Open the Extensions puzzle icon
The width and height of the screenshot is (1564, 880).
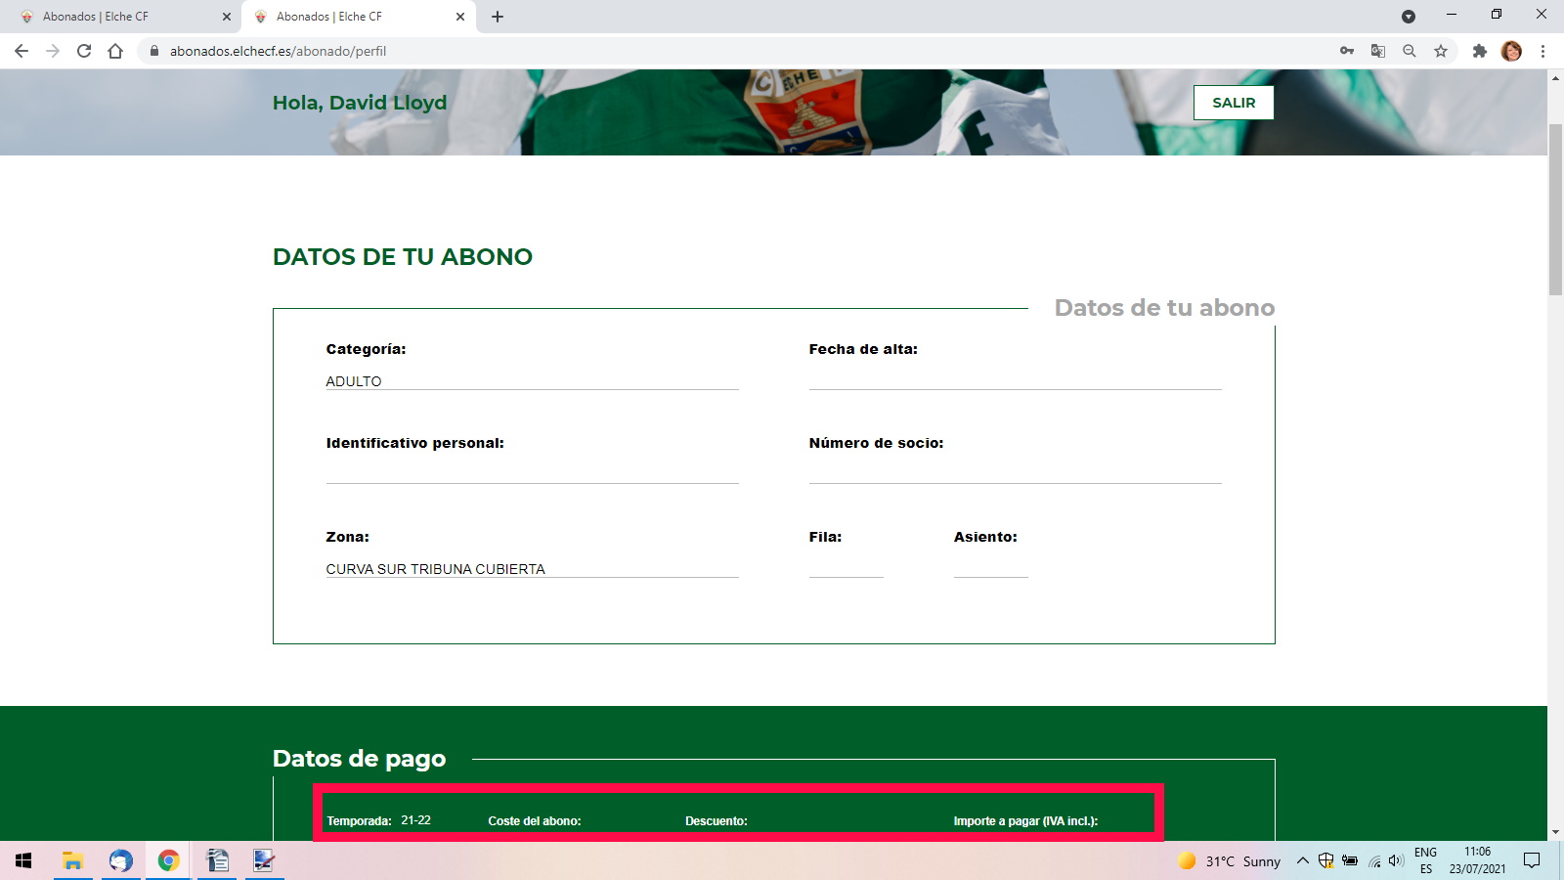pos(1479,50)
